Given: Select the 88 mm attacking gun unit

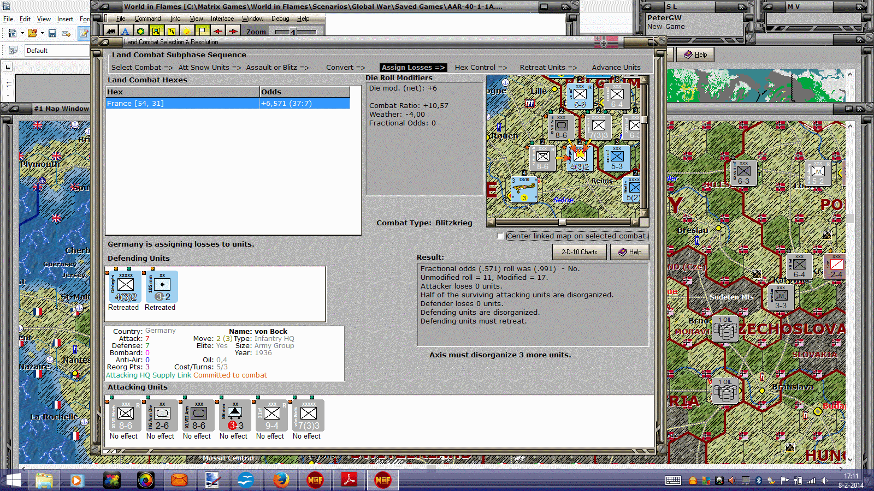Looking at the screenshot, I should 235,415.
